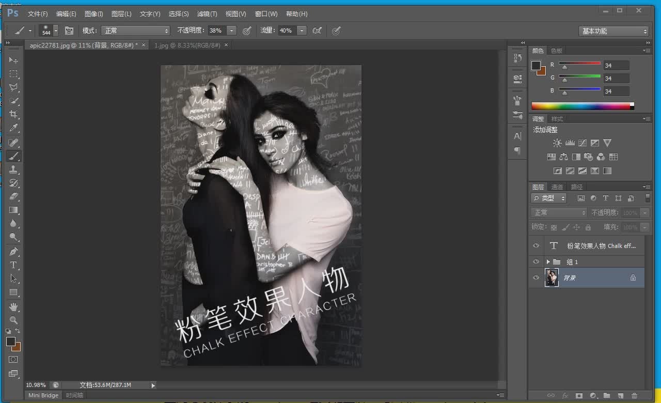The height and width of the screenshot is (403, 661).
Task: Toggle type layer filter icon
Action: [x=606, y=198]
